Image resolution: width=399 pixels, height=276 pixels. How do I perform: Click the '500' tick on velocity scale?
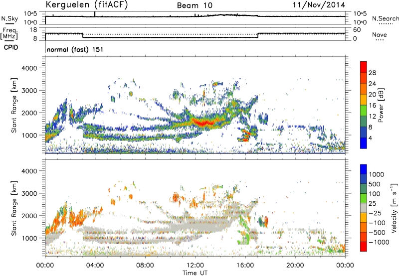point(375,184)
